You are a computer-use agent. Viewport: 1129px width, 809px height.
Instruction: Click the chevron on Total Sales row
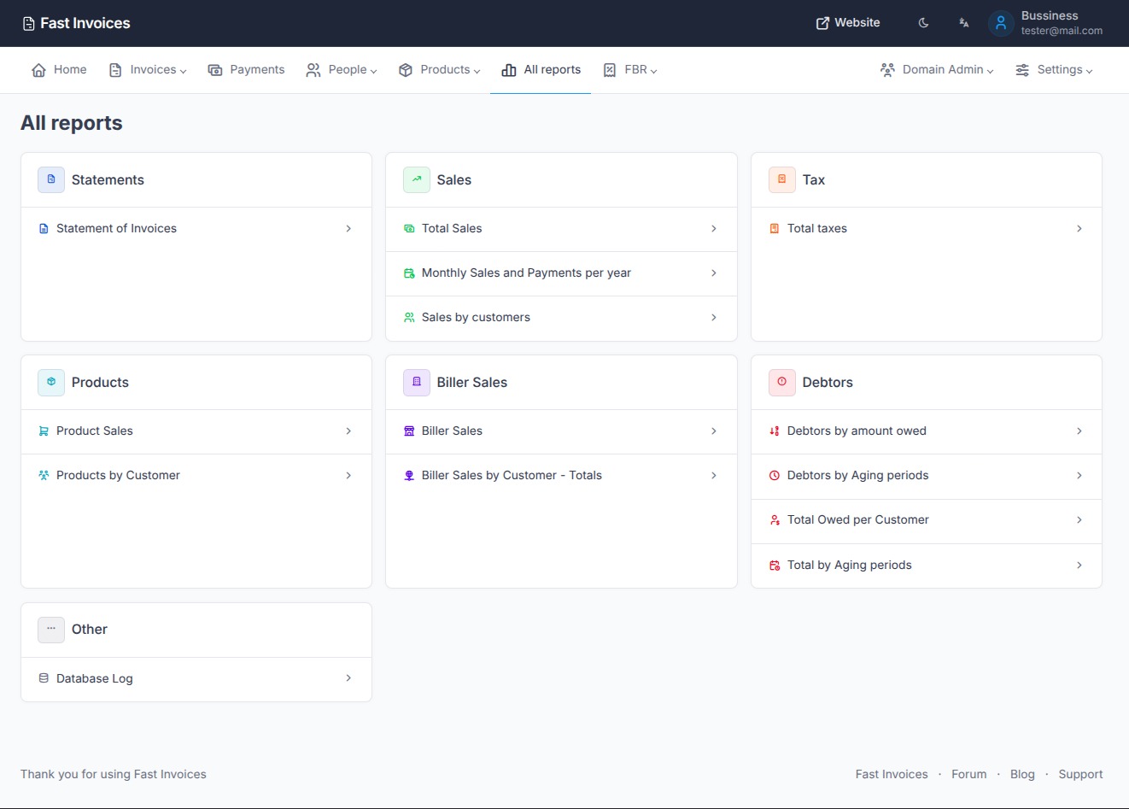click(x=714, y=229)
